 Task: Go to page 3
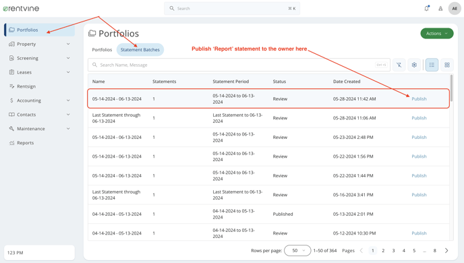click(394, 251)
